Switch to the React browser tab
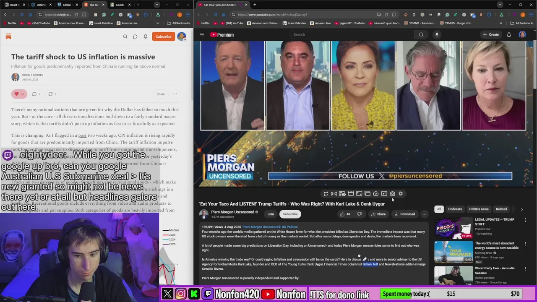537x302 pixels. pos(15,5)
